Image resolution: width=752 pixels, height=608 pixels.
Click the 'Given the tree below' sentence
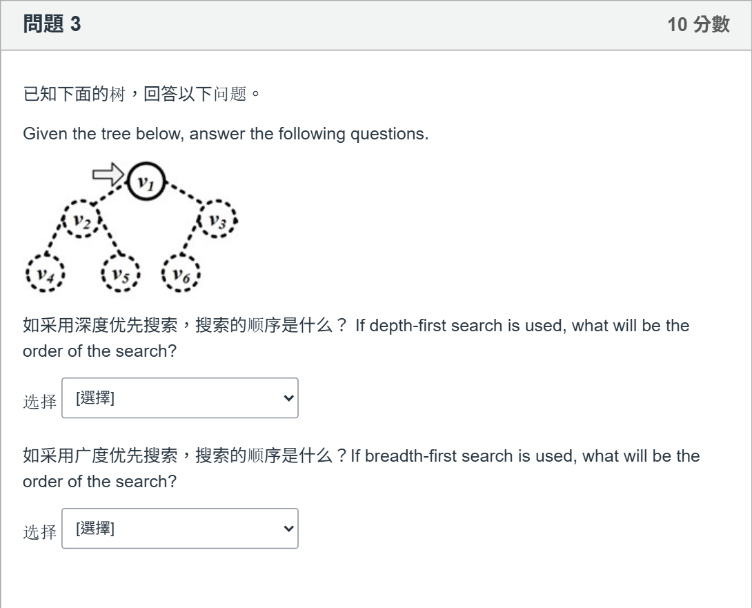[226, 133]
